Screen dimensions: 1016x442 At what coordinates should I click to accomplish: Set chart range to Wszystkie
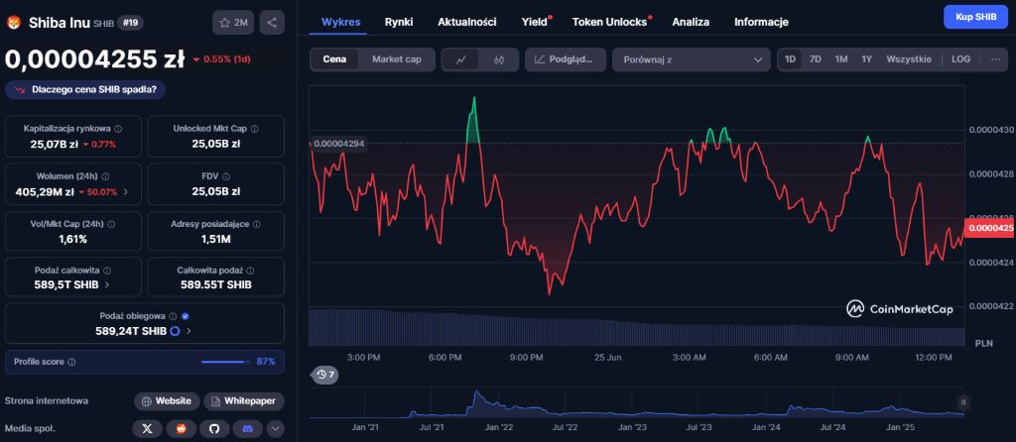pyautogui.click(x=909, y=58)
